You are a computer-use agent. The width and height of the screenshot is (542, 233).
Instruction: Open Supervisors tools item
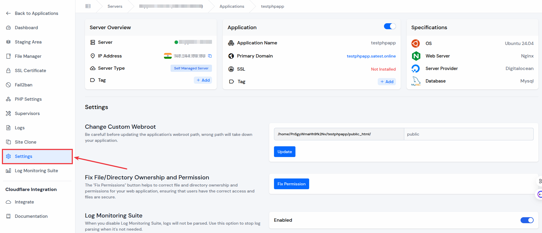[x=27, y=114]
